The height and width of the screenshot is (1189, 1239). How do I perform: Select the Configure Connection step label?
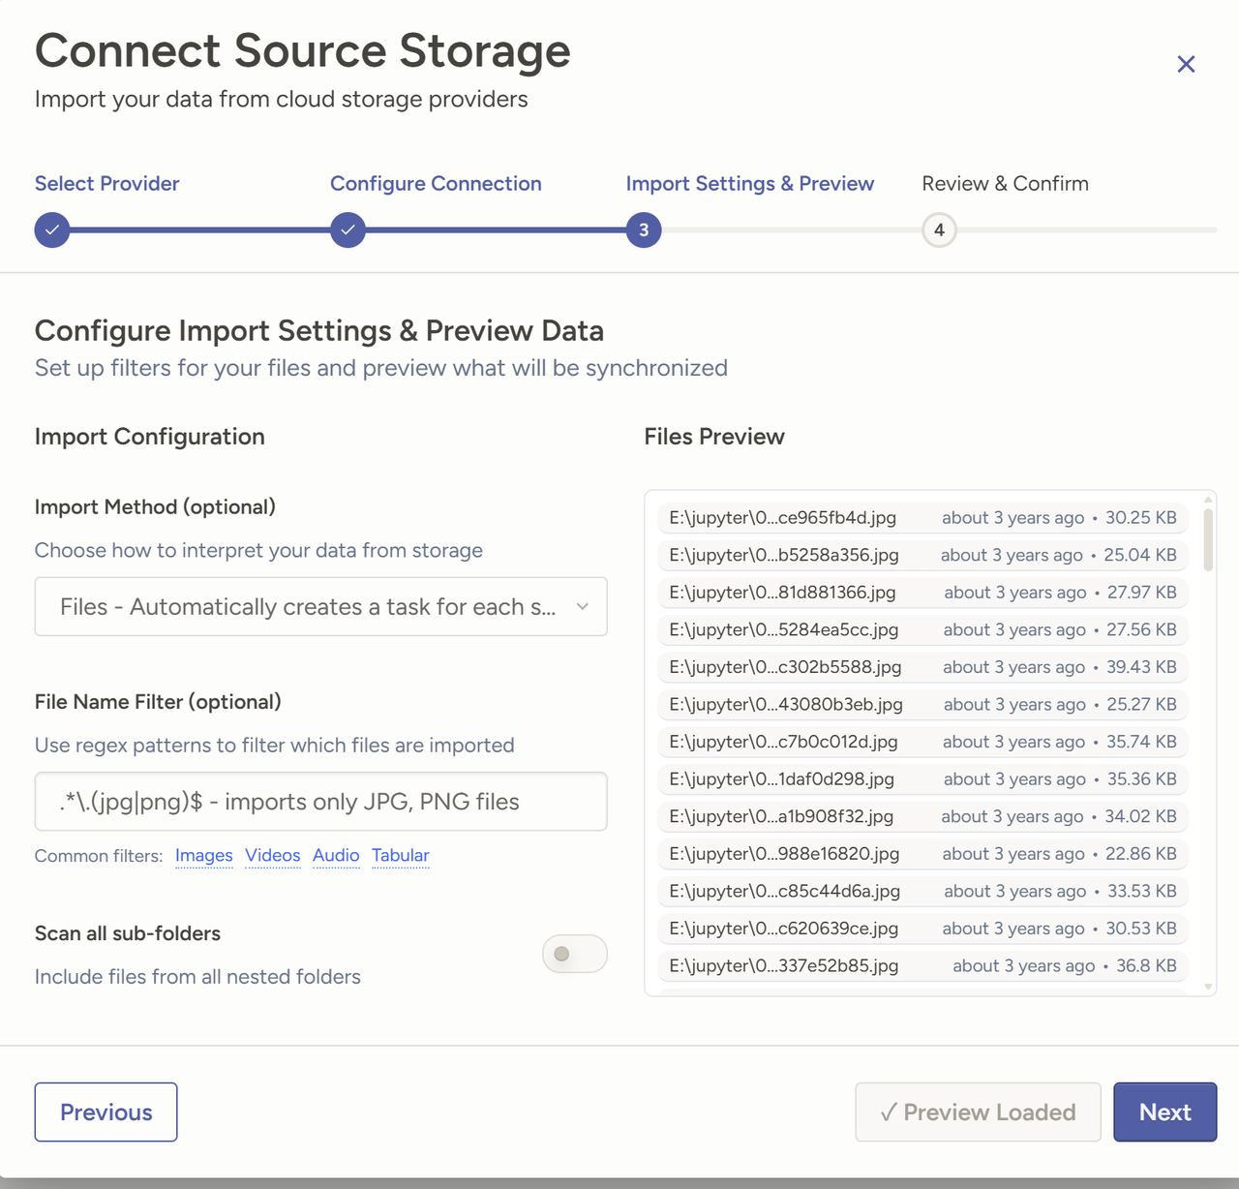click(436, 184)
